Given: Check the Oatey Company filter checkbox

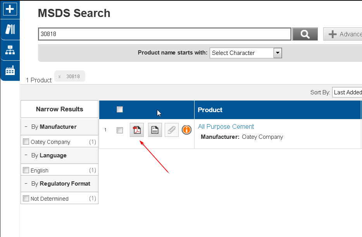Looking at the screenshot, I should (x=26, y=142).
